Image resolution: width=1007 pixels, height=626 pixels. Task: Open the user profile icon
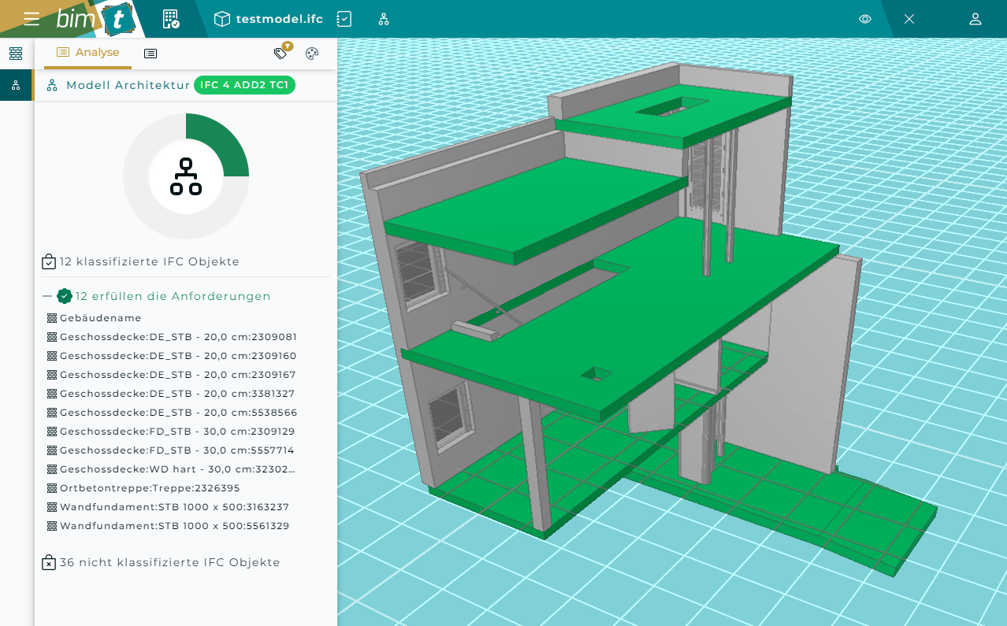[x=975, y=19]
